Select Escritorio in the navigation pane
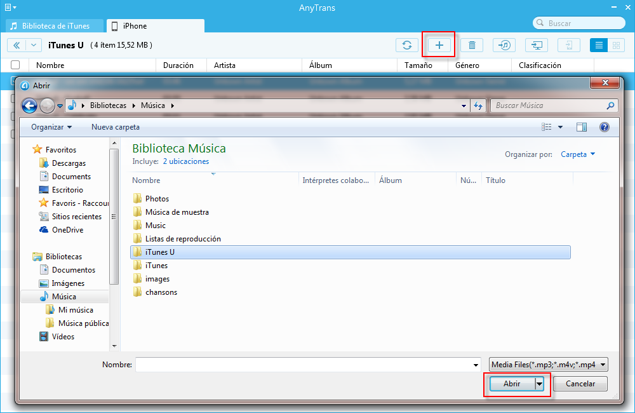This screenshot has width=635, height=413. click(67, 190)
